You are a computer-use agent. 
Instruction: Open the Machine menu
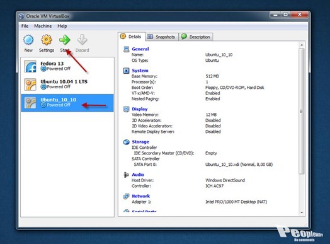tap(43, 26)
